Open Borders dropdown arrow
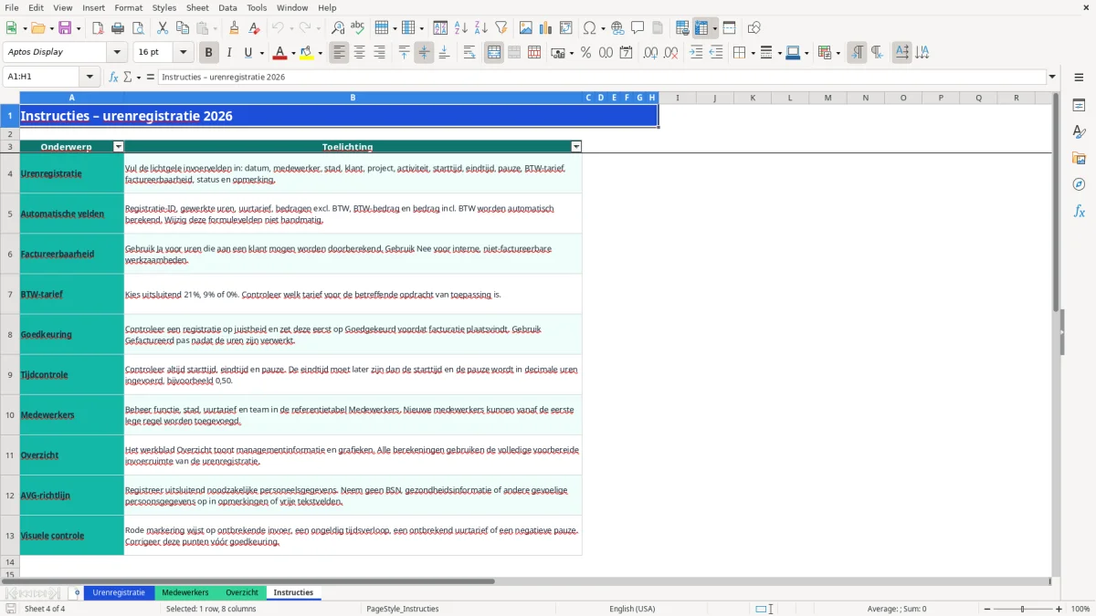1096x616 pixels. point(752,53)
